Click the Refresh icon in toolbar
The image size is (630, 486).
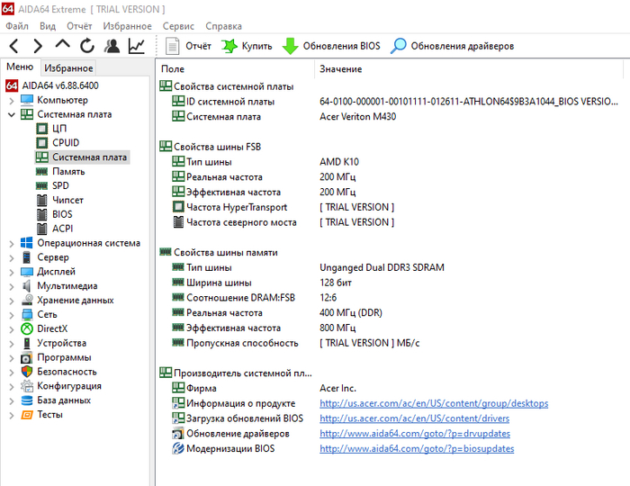click(86, 46)
